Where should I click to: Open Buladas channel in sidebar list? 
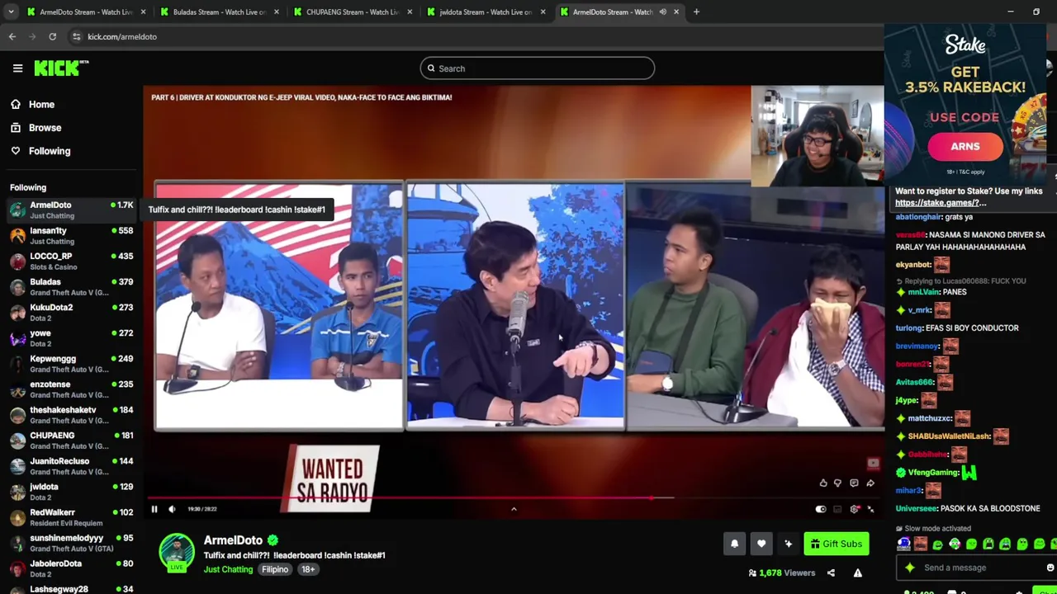coord(71,287)
